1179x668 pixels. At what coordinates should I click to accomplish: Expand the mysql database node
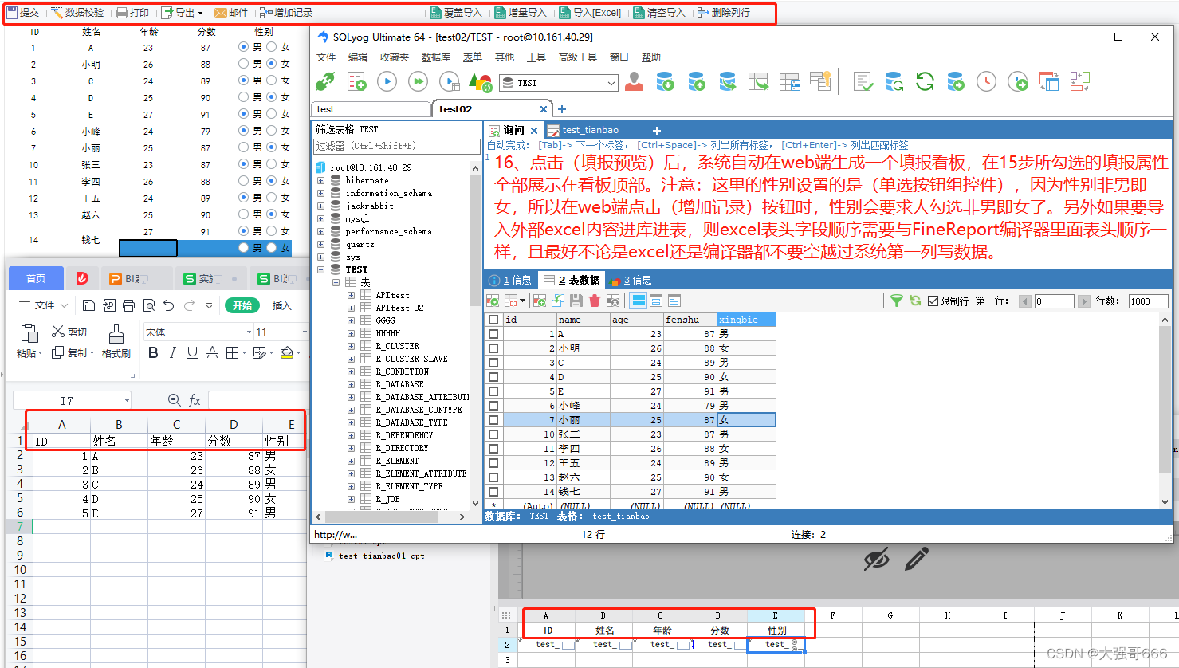[x=321, y=218]
